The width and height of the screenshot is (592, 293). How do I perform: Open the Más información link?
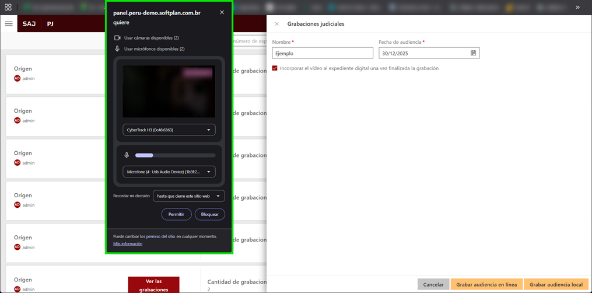coord(128,243)
